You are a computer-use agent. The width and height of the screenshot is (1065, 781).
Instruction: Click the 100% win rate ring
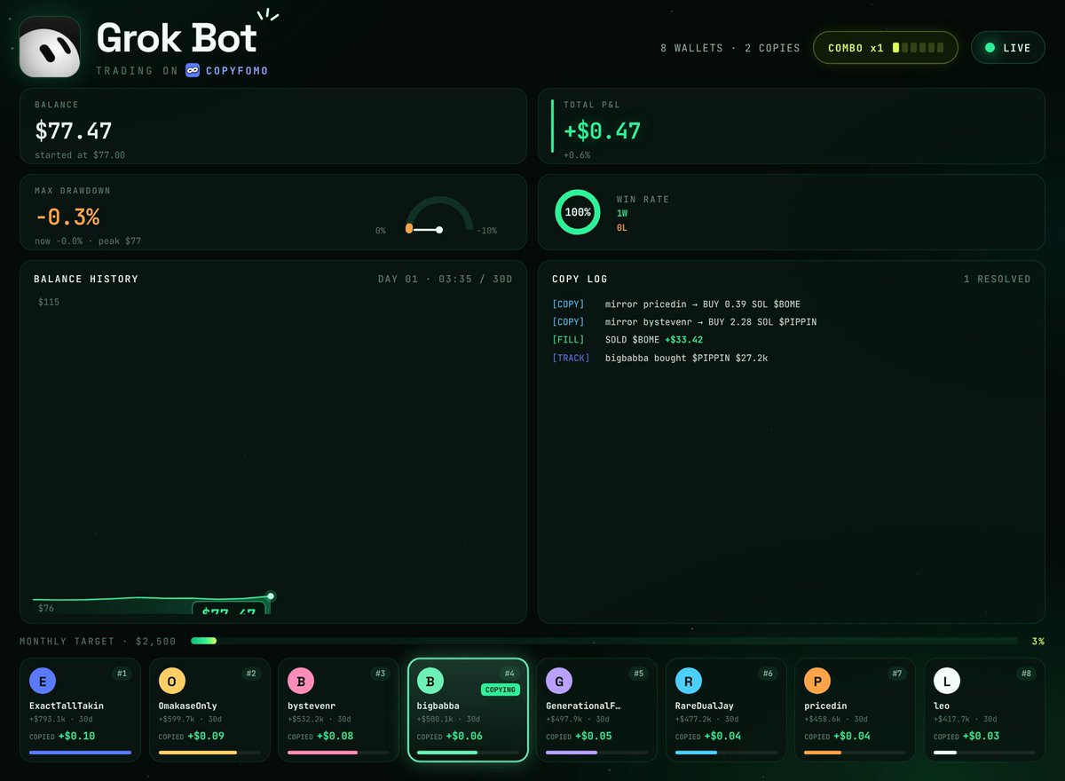pyautogui.click(x=578, y=212)
